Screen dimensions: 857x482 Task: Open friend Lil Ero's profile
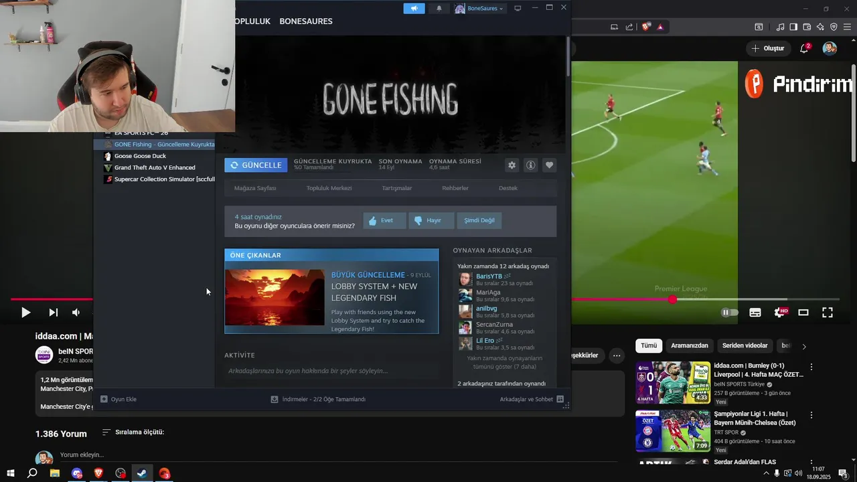[485, 341]
